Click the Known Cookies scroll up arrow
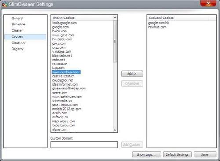 pyautogui.click(x=115, y=18)
